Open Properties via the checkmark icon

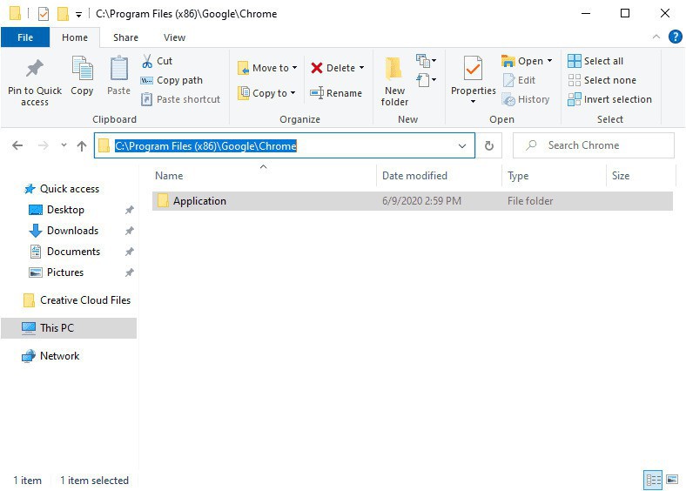coord(473,68)
